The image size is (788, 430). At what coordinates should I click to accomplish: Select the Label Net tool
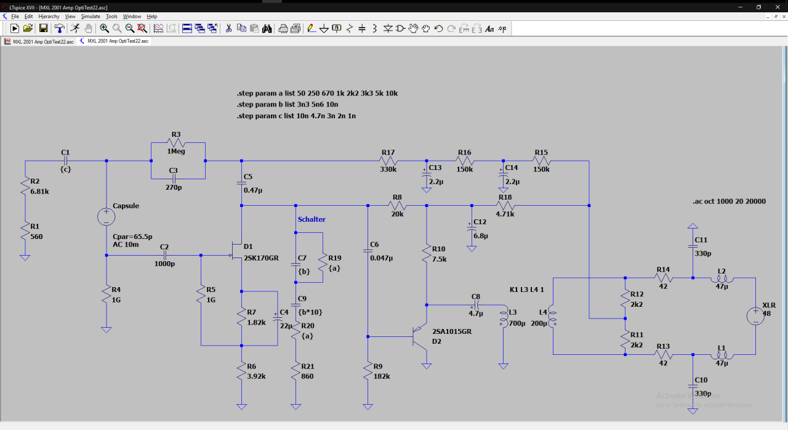337,28
